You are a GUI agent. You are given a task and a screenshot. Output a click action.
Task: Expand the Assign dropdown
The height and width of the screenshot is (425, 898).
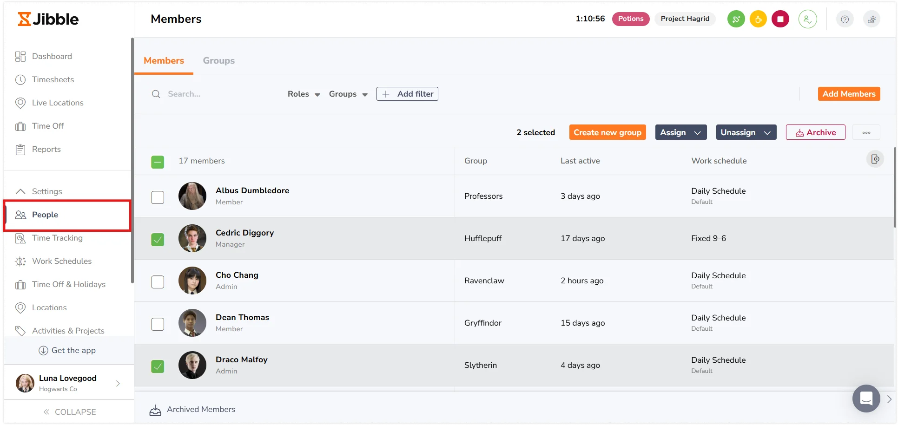681,132
